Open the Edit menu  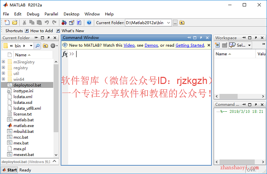(x=18, y=14)
